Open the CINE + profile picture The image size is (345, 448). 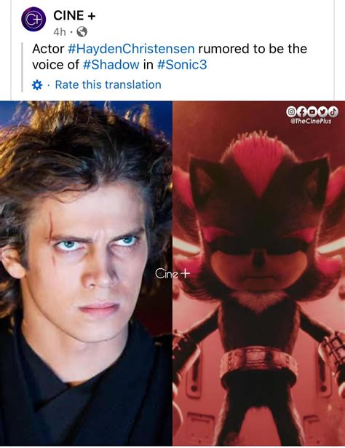(33, 19)
